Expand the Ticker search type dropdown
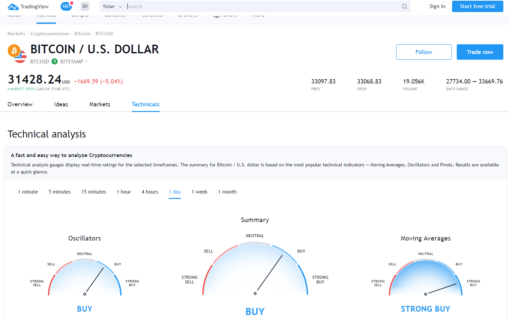The width and height of the screenshot is (509, 319). [x=112, y=6]
